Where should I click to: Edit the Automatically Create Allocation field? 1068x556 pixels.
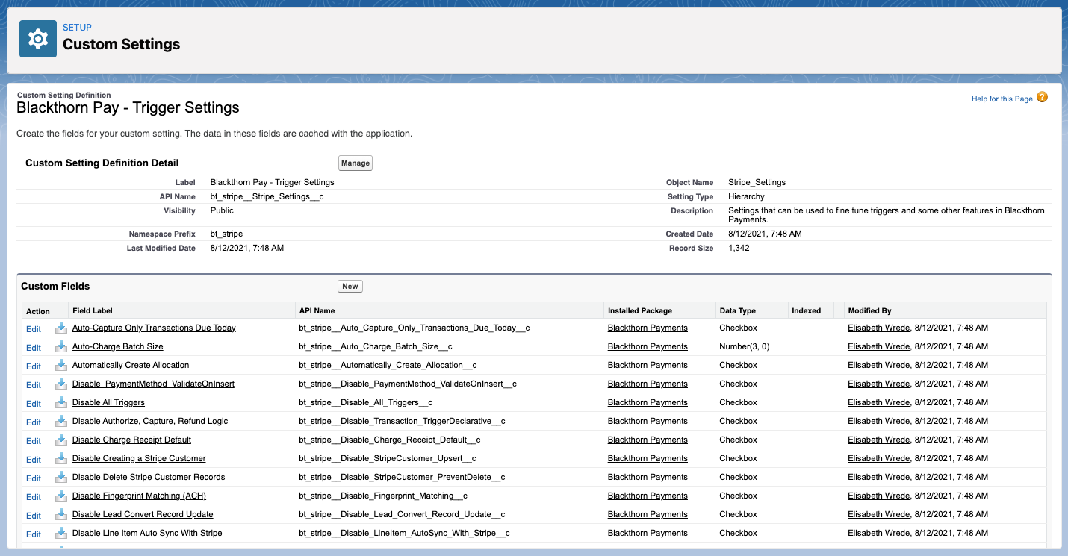(x=34, y=366)
